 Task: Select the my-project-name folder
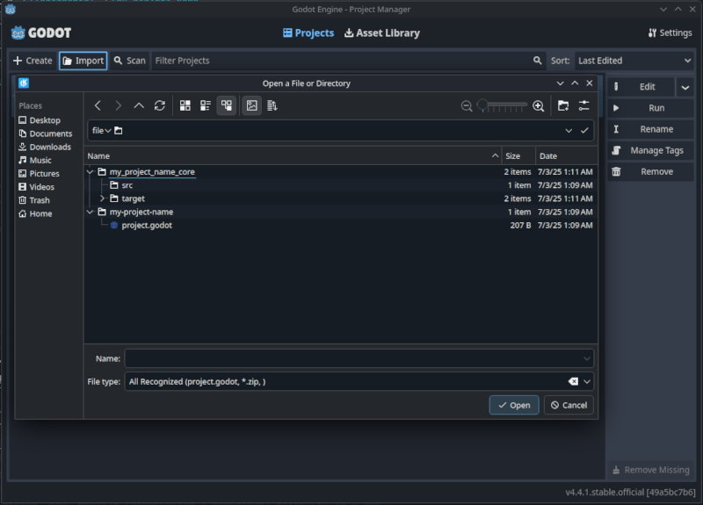pyautogui.click(x=341, y=212)
